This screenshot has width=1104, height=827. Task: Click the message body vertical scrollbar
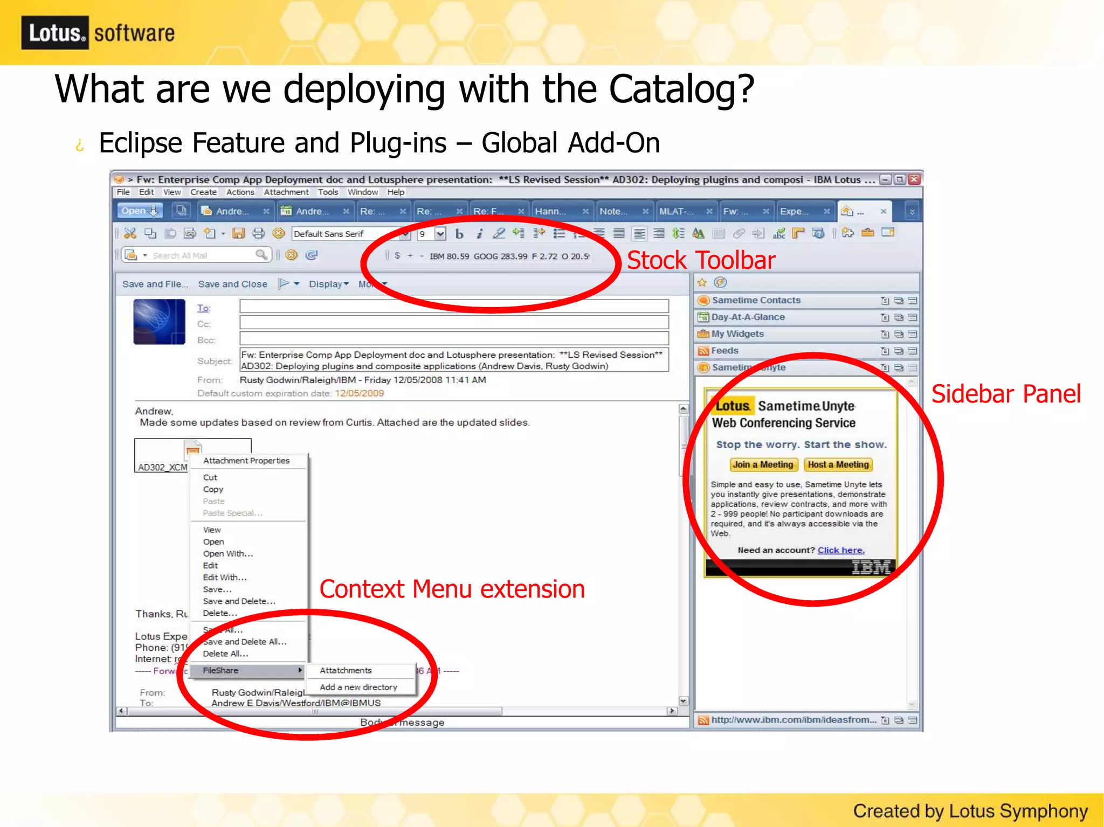684,539
